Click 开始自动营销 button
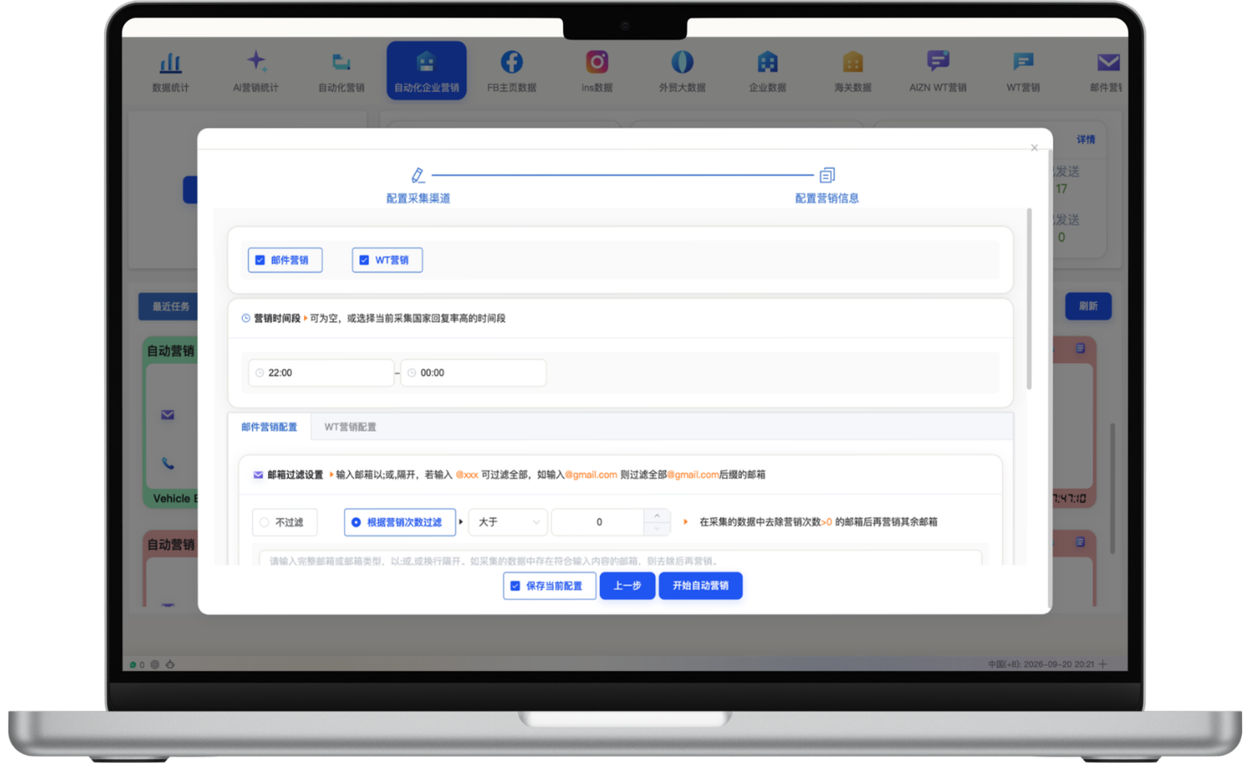 tap(701, 586)
